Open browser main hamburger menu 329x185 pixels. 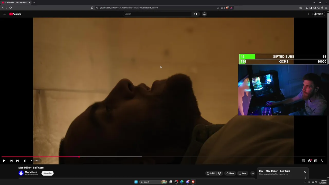(x=326, y=8)
